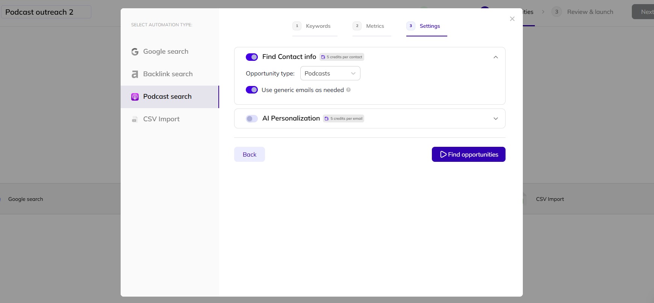Click the CSV file icon

(x=134, y=119)
